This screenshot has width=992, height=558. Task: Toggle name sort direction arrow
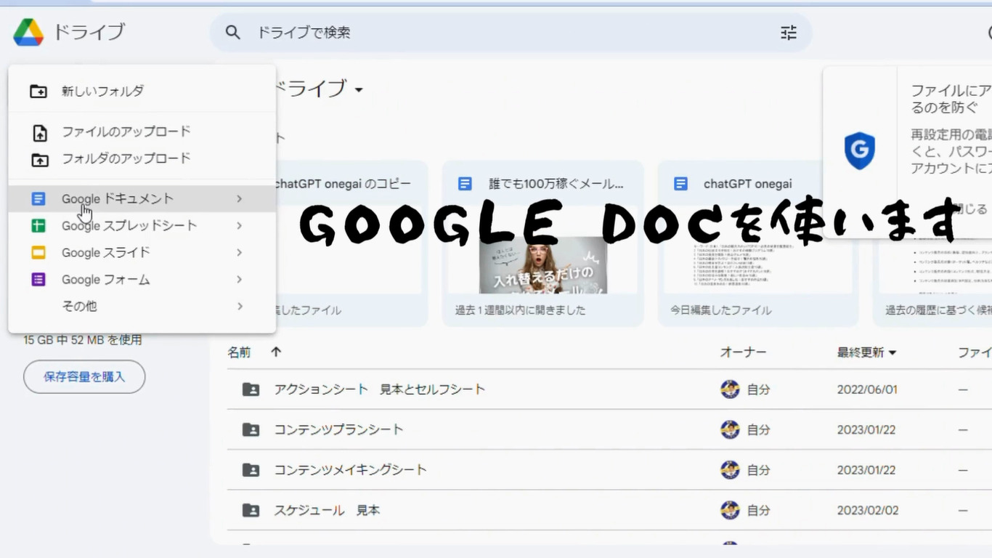276,352
